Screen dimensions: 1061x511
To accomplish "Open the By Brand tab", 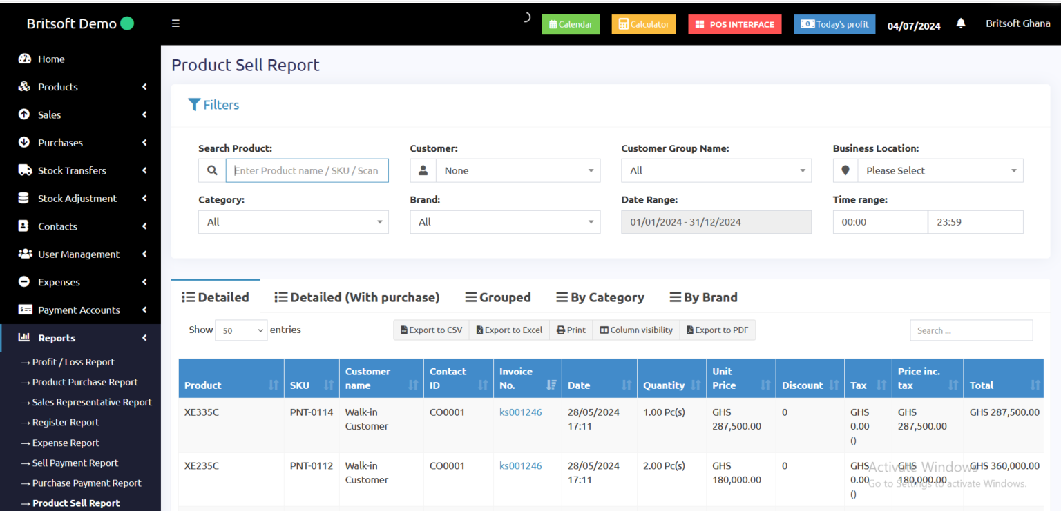I will point(703,297).
